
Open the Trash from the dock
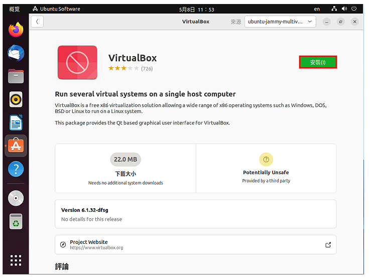pos(16,222)
